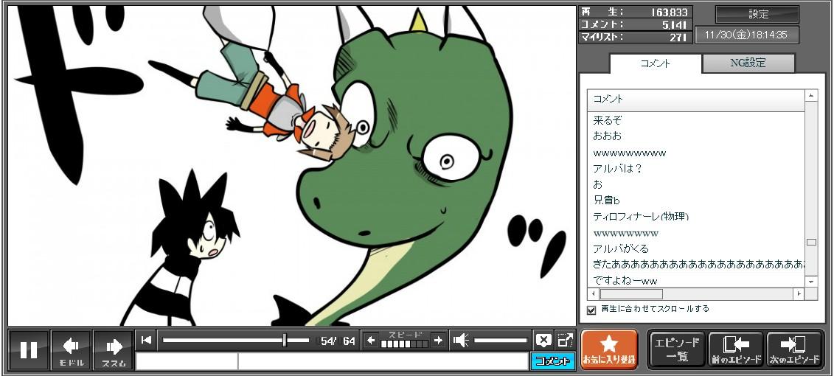
Task: Mute audio with the speaker icon
Action: click(461, 340)
